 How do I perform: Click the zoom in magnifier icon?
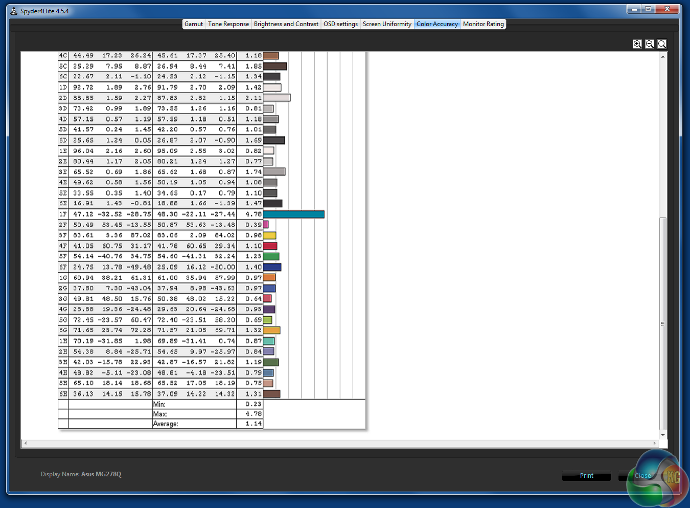point(637,44)
